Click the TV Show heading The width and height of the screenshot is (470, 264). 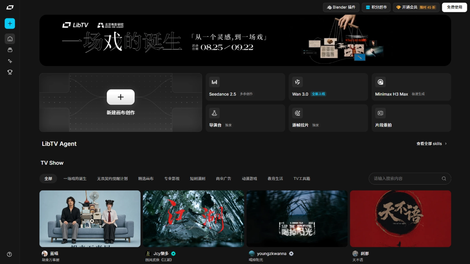(52, 163)
